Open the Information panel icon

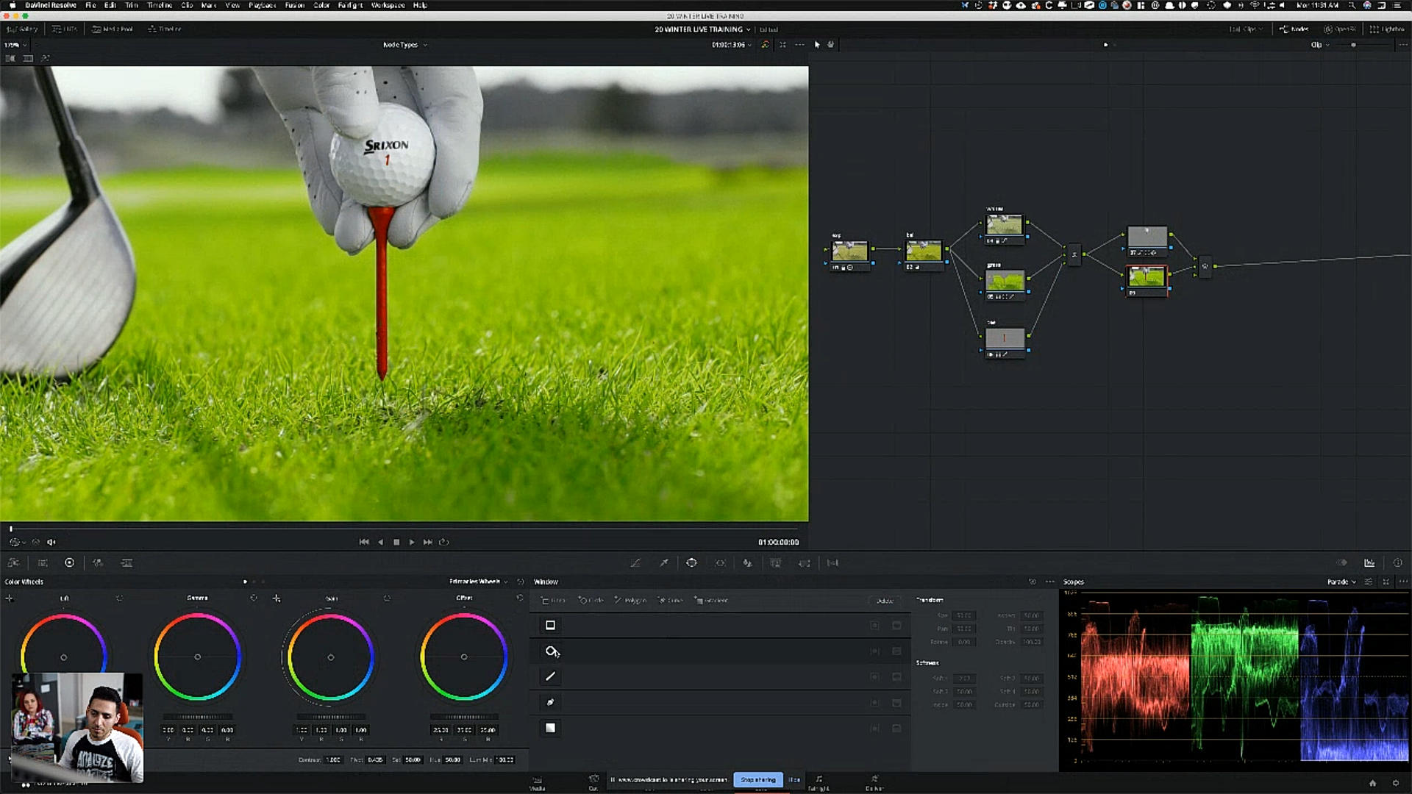tap(1397, 563)
